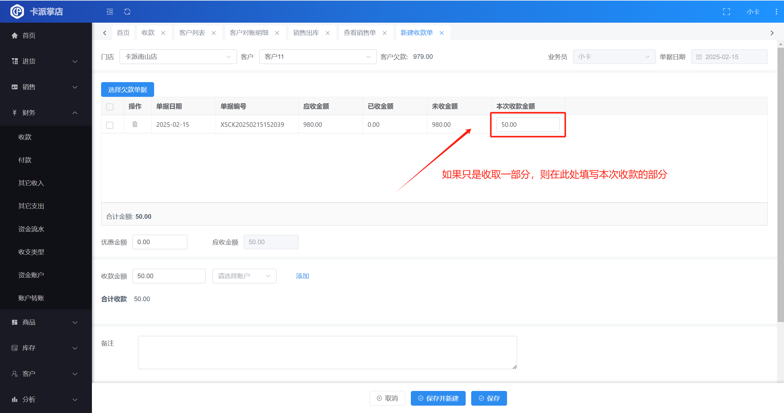Image resolution: width=784 pixels, height=413 pixels.
Task: Open the 客户 customer dropdown
Action: (317, 57)
